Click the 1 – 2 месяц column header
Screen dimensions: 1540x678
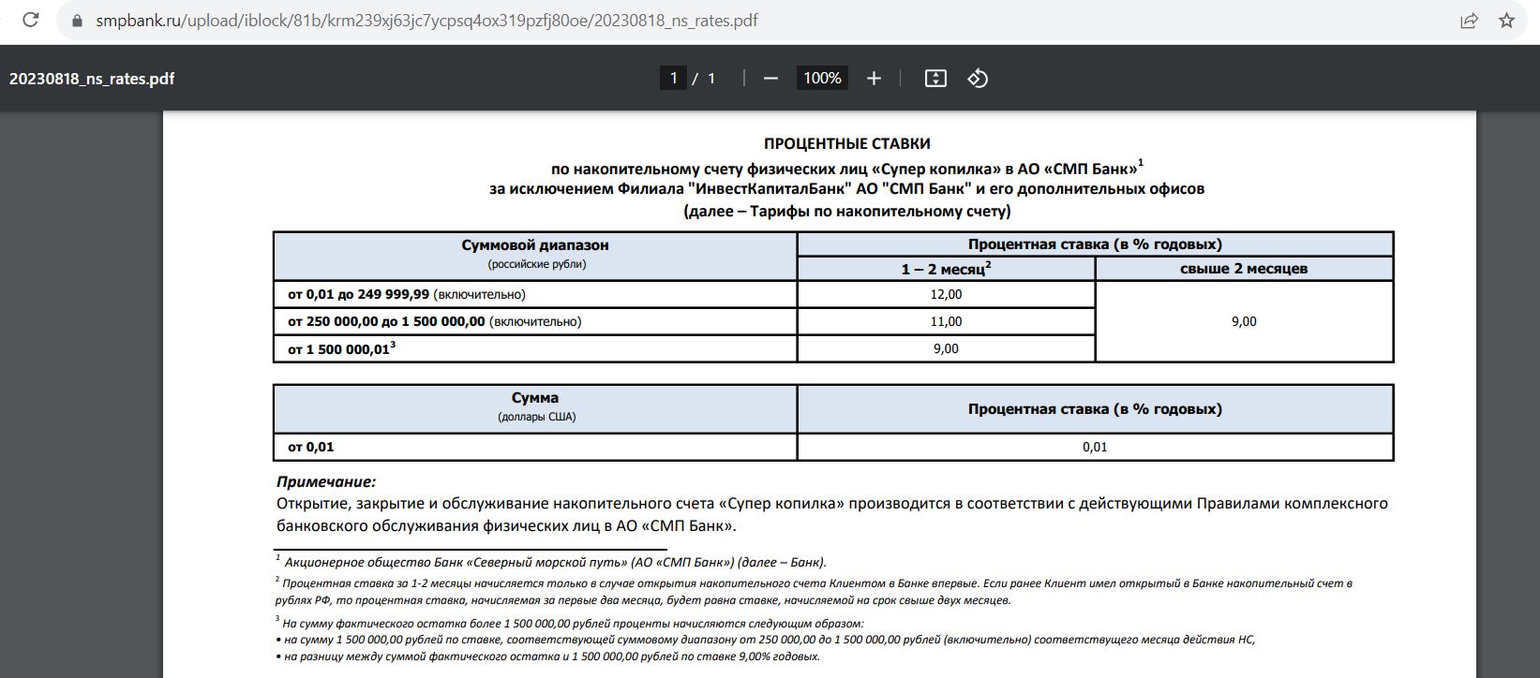(x=946, y=268)
